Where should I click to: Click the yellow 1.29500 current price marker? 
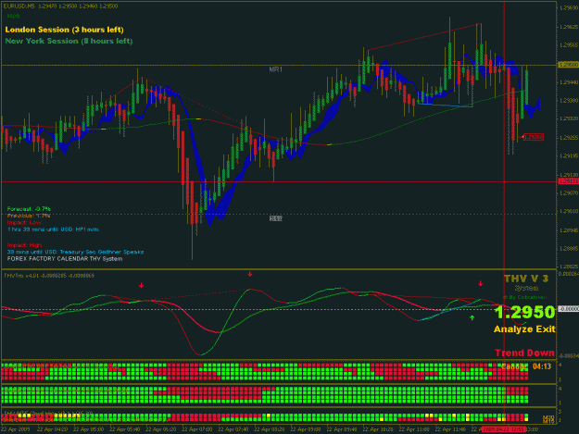568,65
